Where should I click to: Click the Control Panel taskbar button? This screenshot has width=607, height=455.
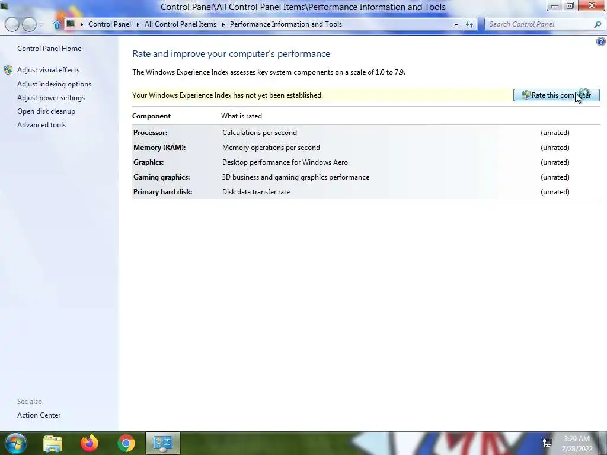coord(162,443)
